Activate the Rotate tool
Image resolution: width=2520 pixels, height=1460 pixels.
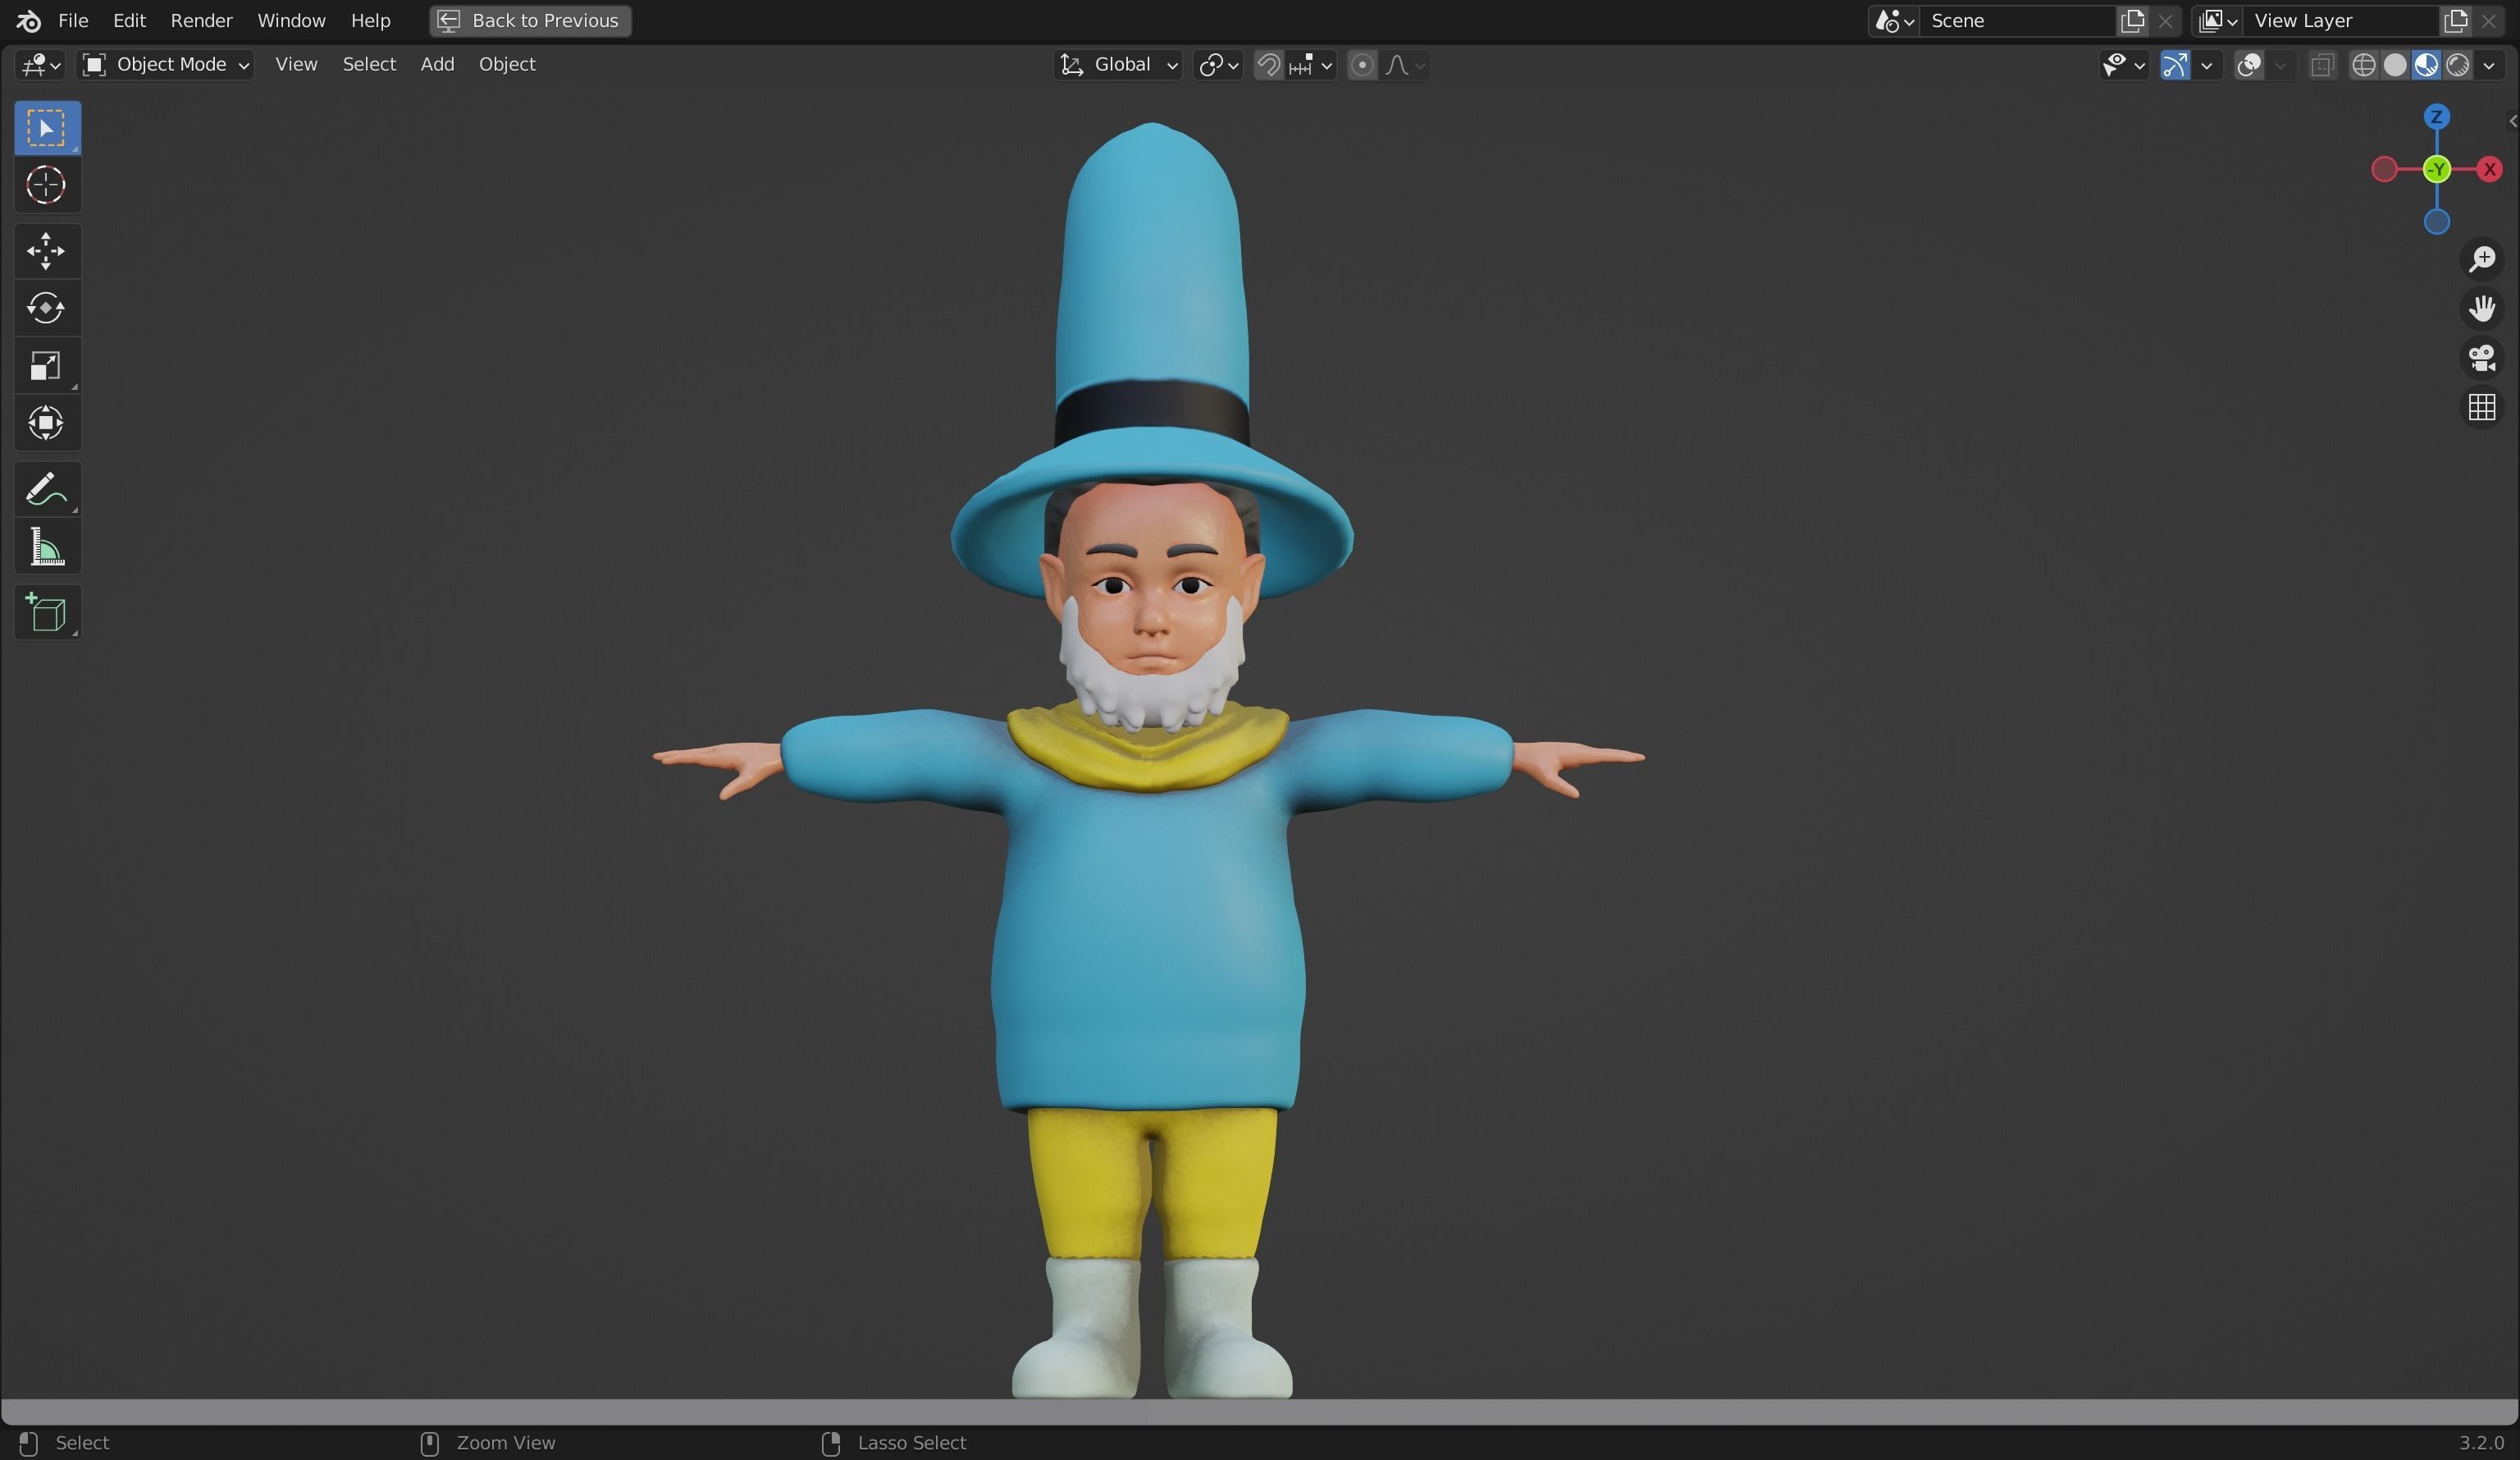point(46,309)
